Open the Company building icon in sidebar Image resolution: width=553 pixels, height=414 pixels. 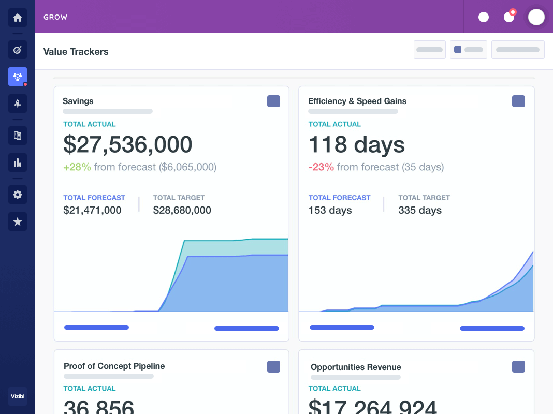[x=17, y=136]
